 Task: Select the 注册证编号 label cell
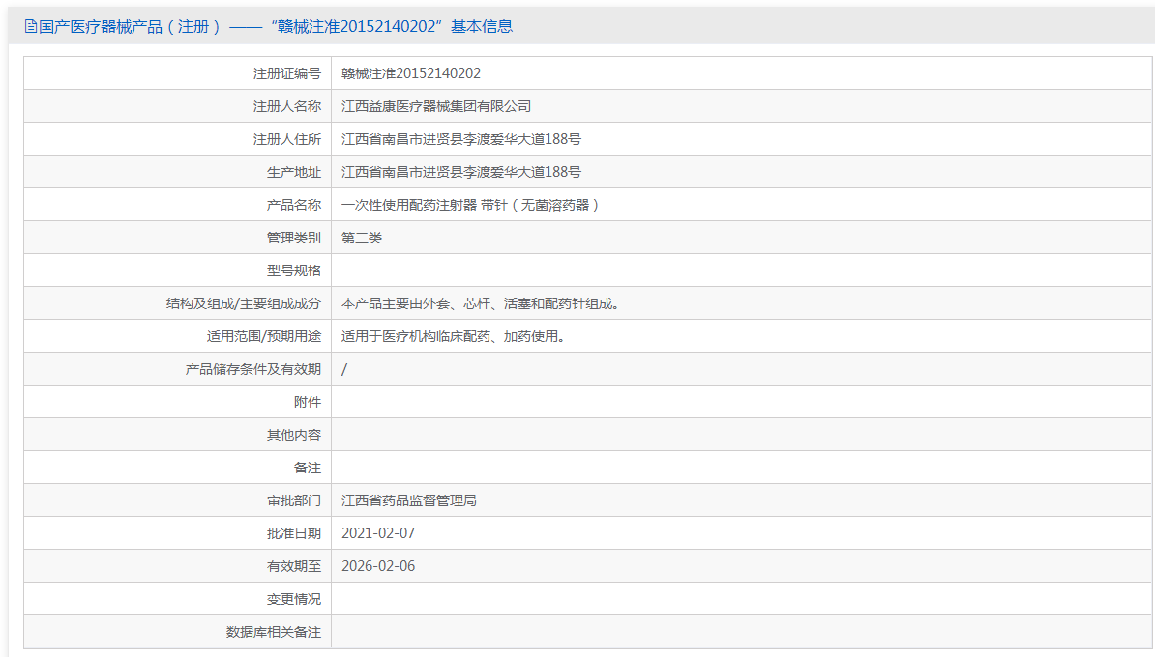pyautogui.click(x=178, y=73)
